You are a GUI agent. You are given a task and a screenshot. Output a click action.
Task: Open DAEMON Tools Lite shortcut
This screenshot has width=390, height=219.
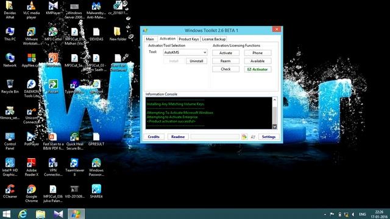(x=31, y=89)
